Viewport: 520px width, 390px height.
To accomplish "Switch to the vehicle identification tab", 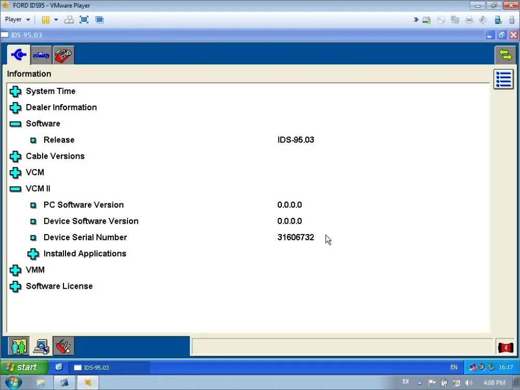I will tap(41, 55).
